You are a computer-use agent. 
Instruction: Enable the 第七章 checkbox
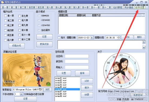20,16
